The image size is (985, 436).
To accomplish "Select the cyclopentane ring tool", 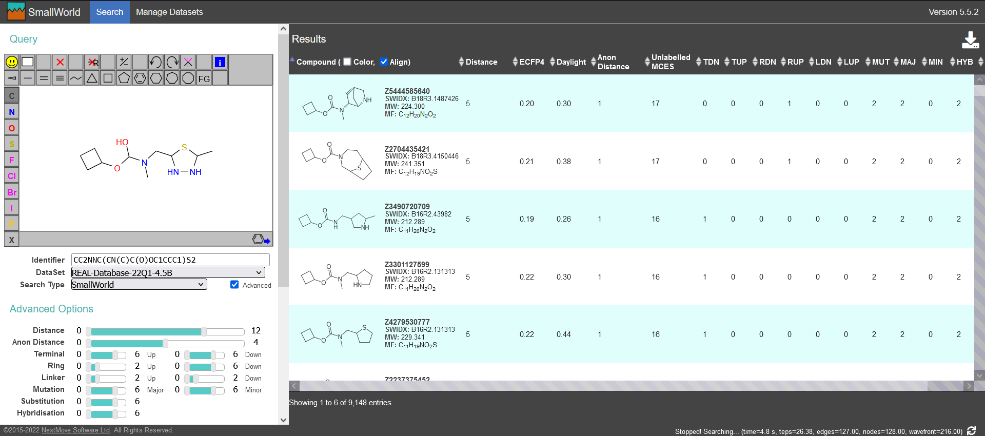I will [x=124, y=78].
